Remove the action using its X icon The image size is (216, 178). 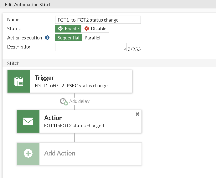point(137,114)
